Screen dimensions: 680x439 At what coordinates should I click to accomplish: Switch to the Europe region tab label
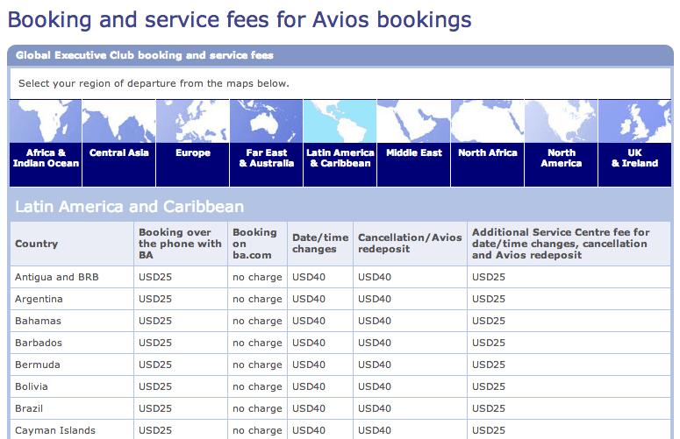point(193,152)
